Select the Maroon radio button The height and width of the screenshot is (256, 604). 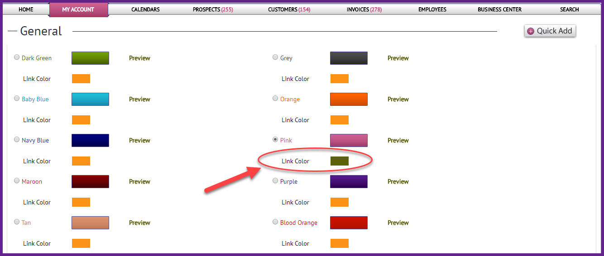[x=17, y=181]
